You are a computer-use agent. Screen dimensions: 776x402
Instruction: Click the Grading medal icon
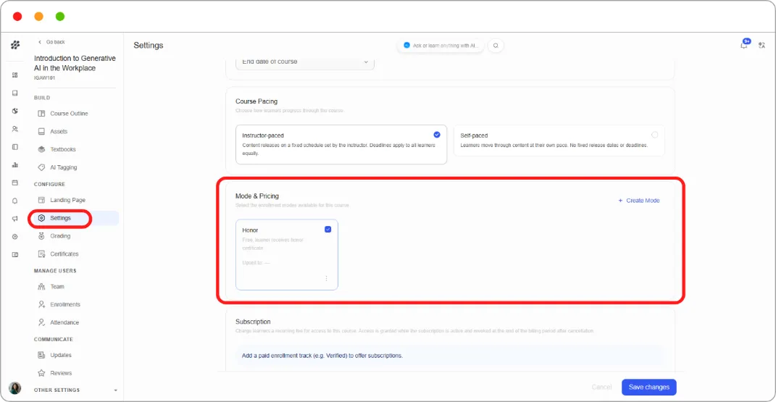(x=41, y=236)
